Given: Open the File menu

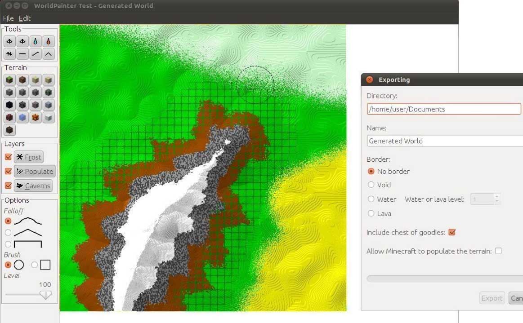Looking at the screenshot, I should [x=8, y=18].
